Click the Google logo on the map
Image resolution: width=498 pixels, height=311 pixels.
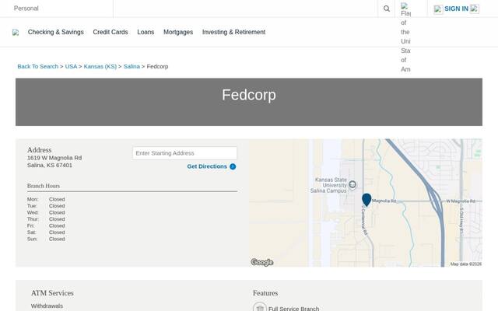(x=262, y=262)
